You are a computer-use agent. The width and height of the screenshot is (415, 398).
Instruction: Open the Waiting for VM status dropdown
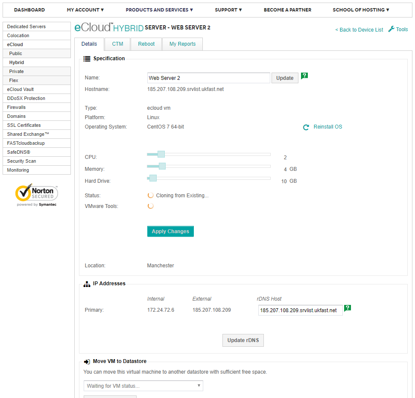[x=143, y=386]
